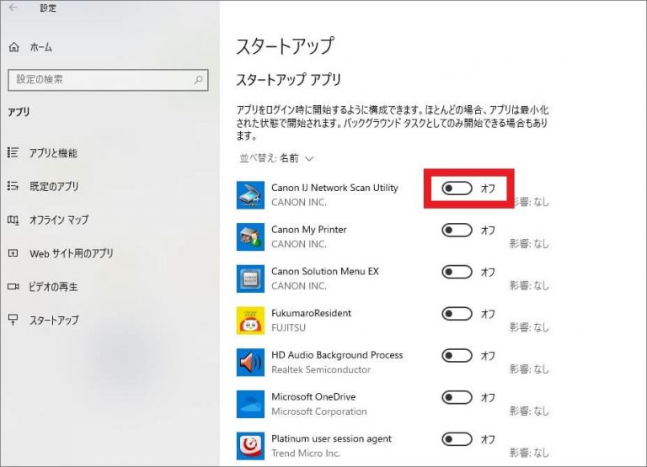Turn on FukumaroResident startup toggle
647x467 pixels.
[457, 314]
